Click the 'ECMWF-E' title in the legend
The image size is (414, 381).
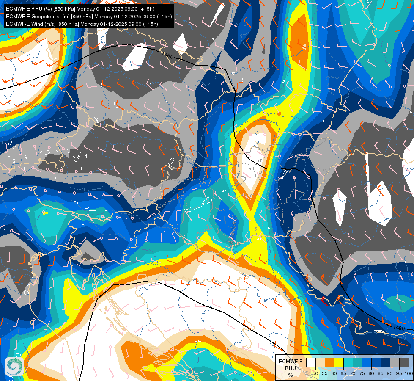click(x=291, y=362)
